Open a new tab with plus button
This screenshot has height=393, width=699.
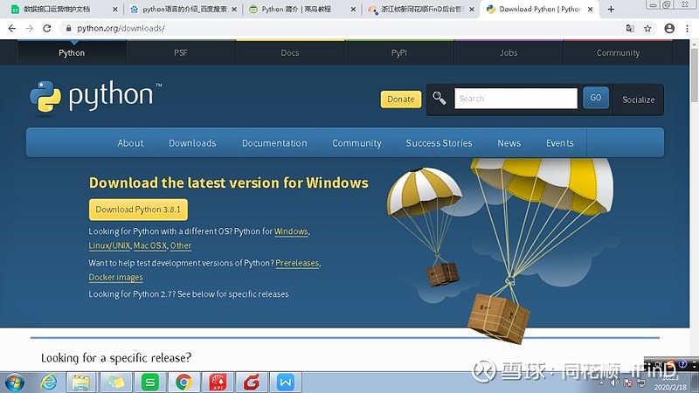[611, 9]
